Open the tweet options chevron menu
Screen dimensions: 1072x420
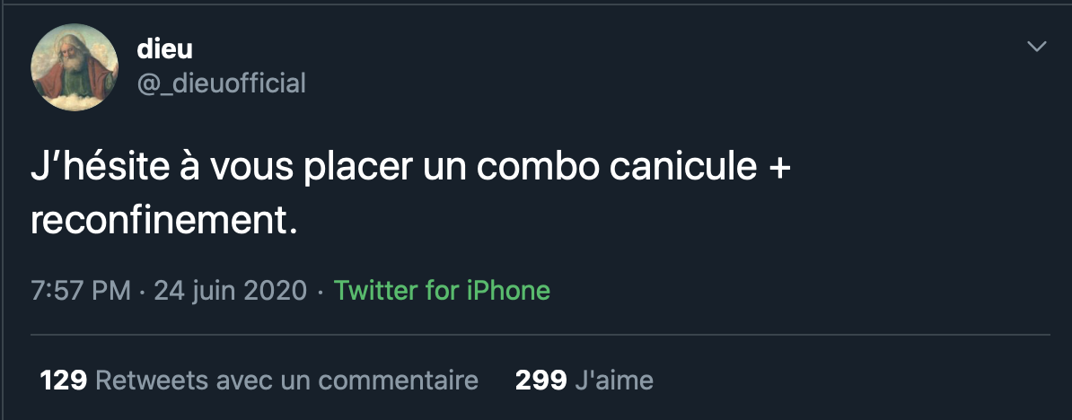[1037, 46]
